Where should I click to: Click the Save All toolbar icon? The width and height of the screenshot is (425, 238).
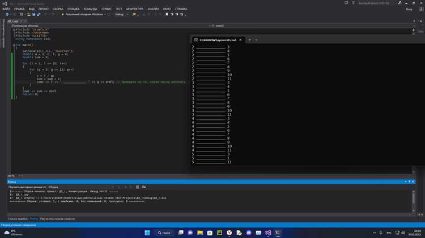[39, 14]
